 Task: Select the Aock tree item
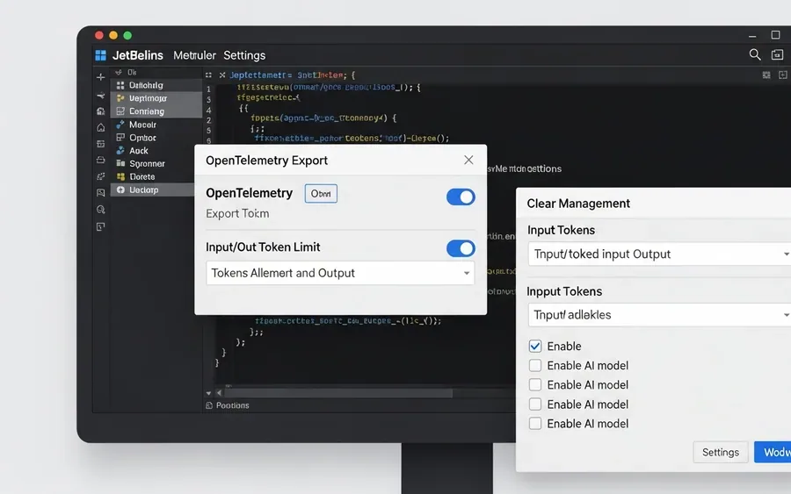153,151
